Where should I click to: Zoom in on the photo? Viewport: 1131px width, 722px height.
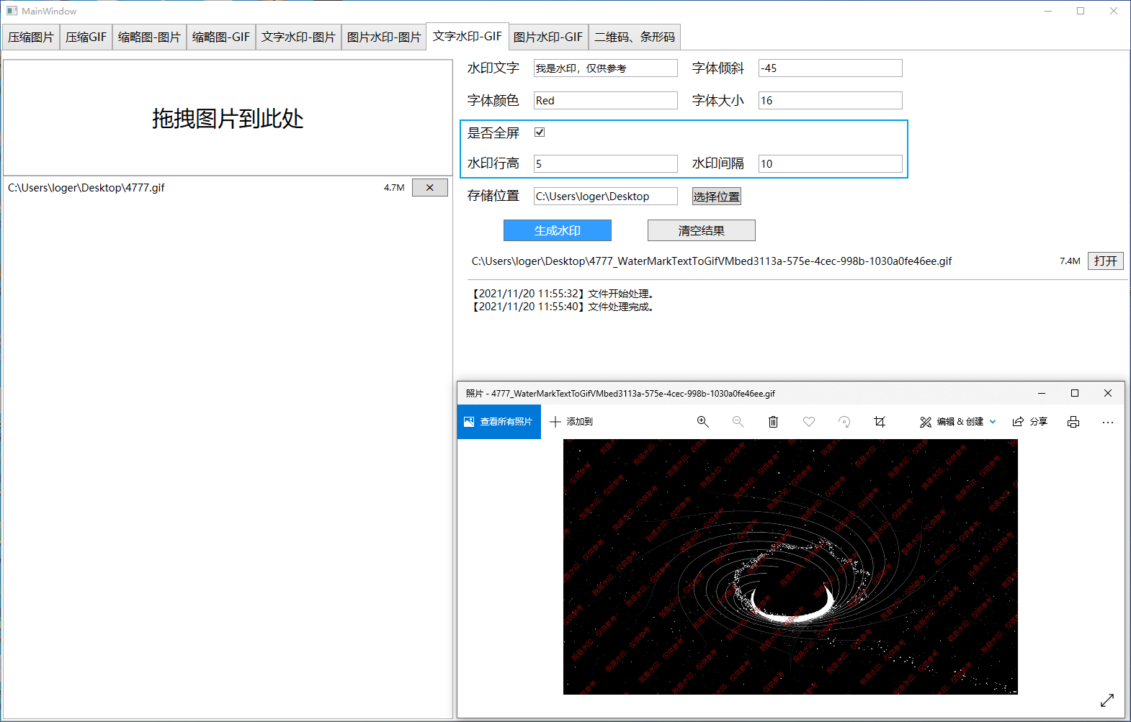702,422
